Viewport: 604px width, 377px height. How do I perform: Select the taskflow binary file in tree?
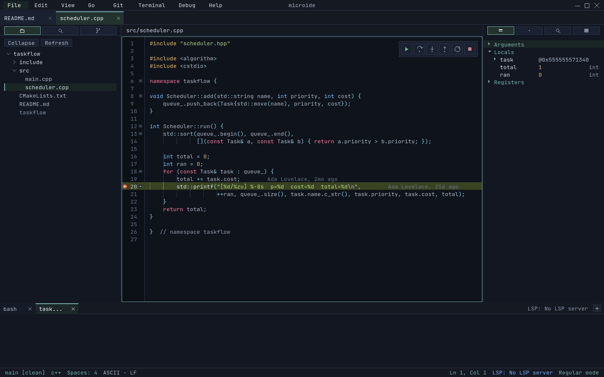[x=33, y=112]
